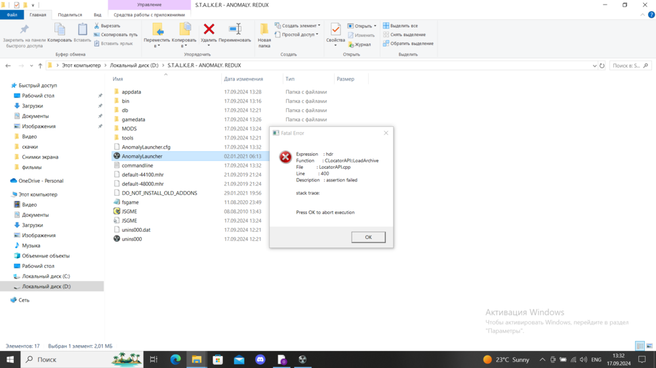
Task: Click the Properties (Свойства) icon
Action: click(335, 29)
